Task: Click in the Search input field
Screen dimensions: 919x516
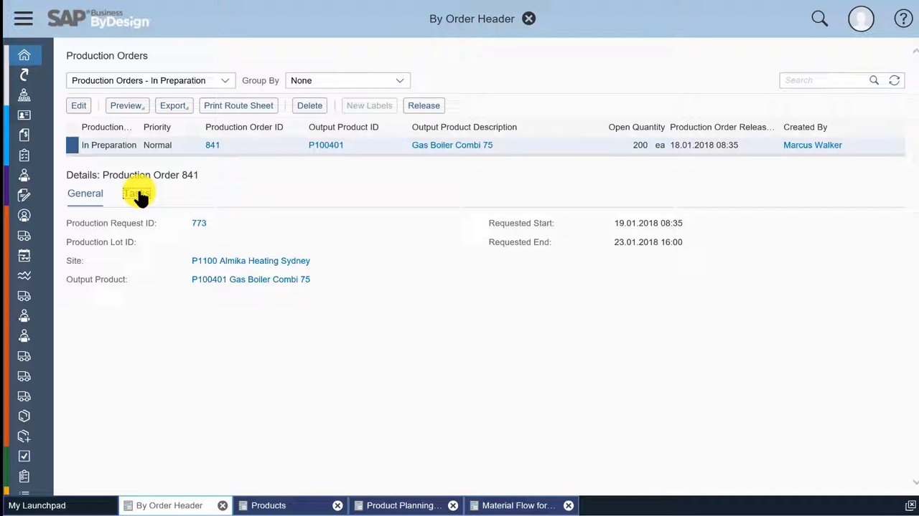Action: (x=823, y=80)
